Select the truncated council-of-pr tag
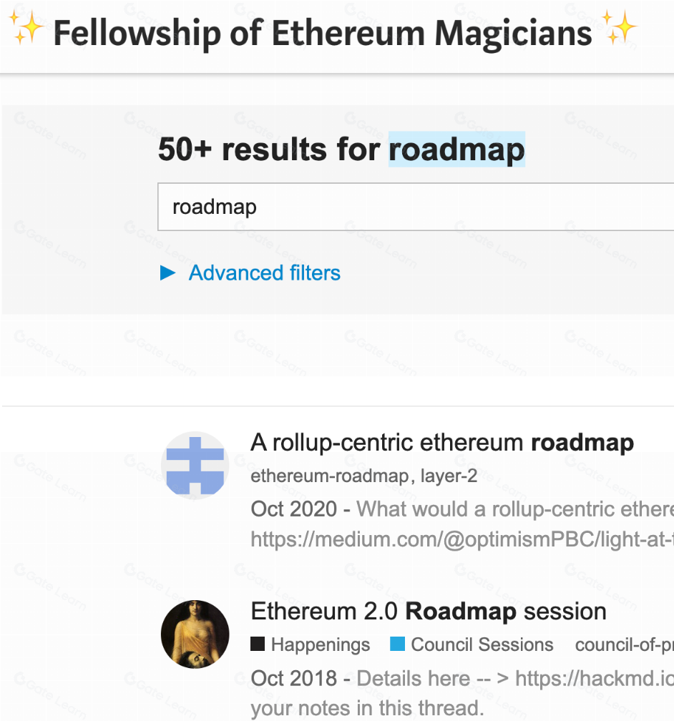Screen dimensions: 674x721 pos(624,644)
